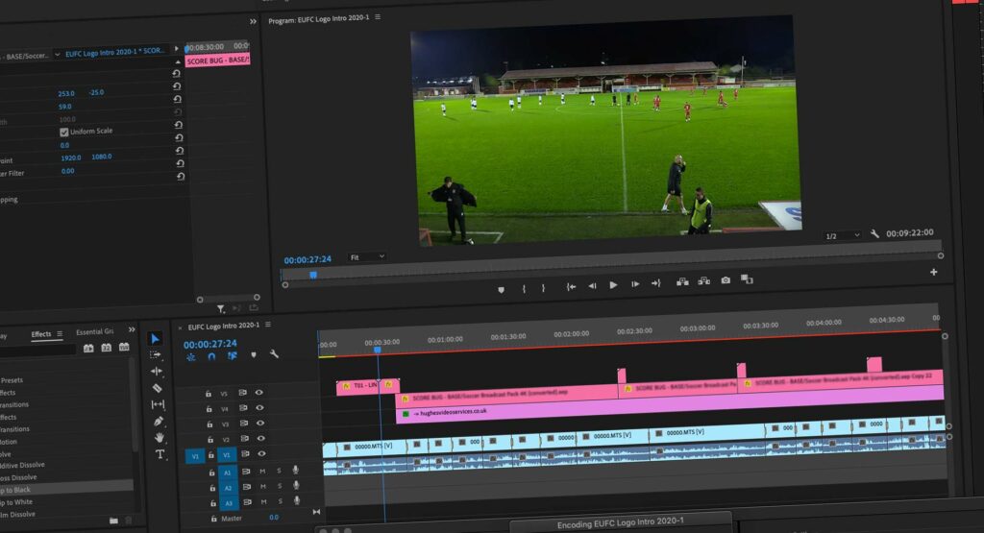Image resolution: width=984 pixels, height=533 pixels.
Task: Toggle the Uniform Scale checkbox
Action: pyautogui.click(x=64, y=132)
